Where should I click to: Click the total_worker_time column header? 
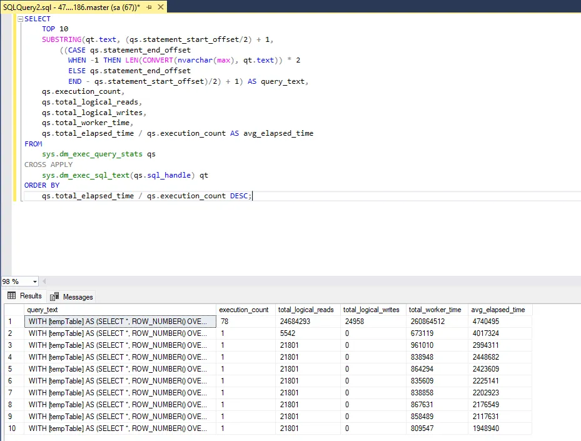(x=435, y=310)
